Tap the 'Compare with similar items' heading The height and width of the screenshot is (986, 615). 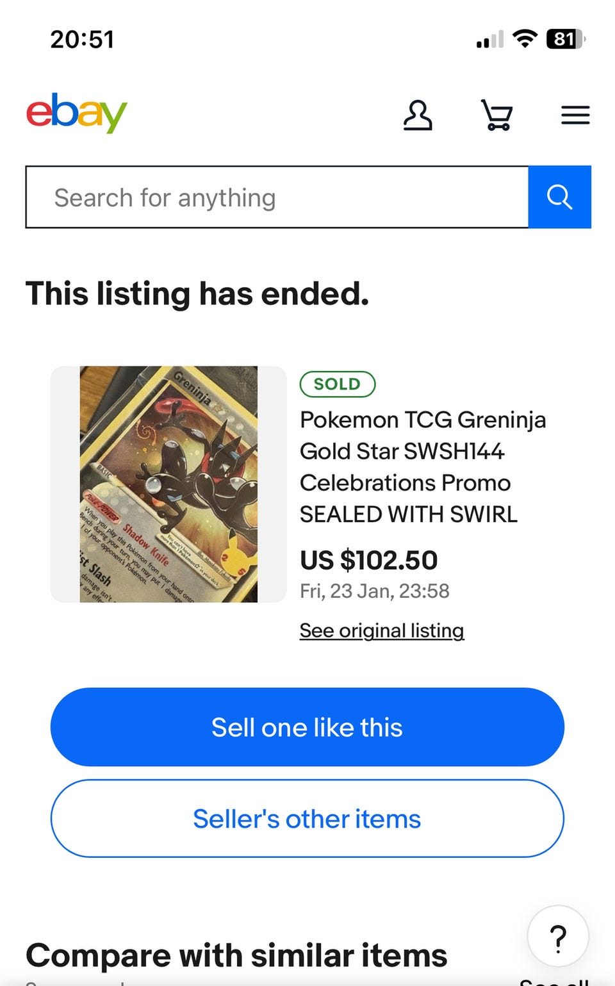(236, 955)
